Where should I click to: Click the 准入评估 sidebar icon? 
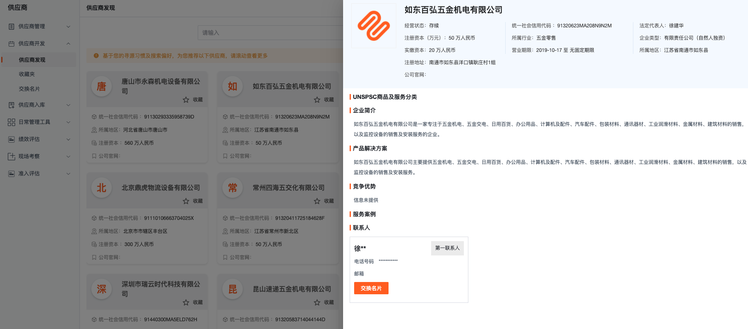(x=11, y=174)
